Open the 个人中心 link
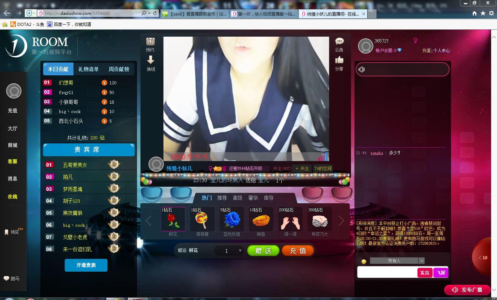The image size is (497, 300). (442, 50)
